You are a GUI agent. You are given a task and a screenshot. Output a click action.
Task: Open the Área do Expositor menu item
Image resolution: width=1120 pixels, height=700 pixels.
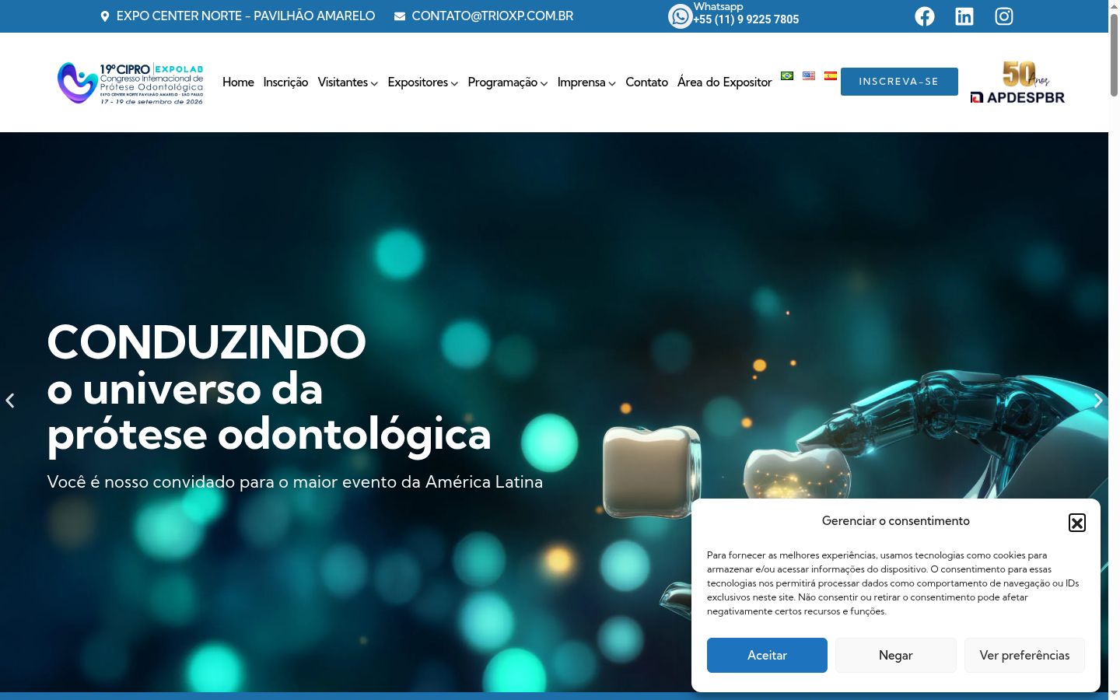(x=724, y=82)
